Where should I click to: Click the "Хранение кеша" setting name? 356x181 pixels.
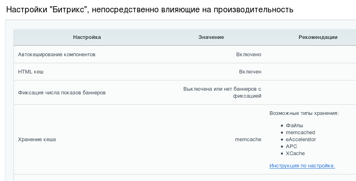(37, 140)
